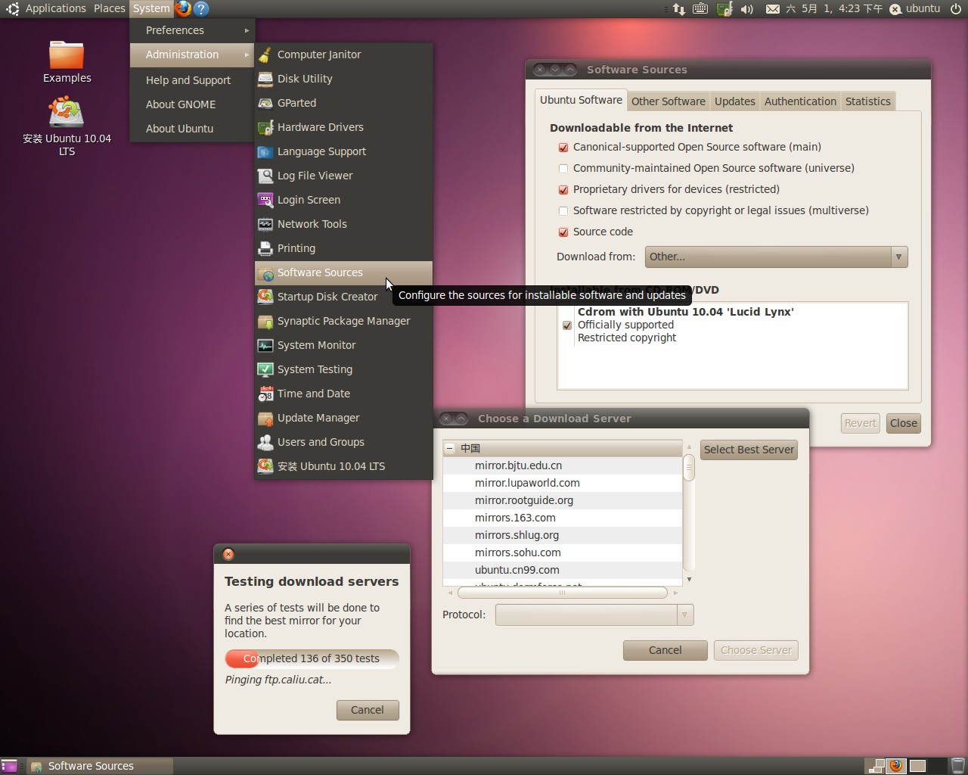The height and width of the screenshot is (775, 968).
Task: Switch to the Updates tab
Action: (735, 101)
